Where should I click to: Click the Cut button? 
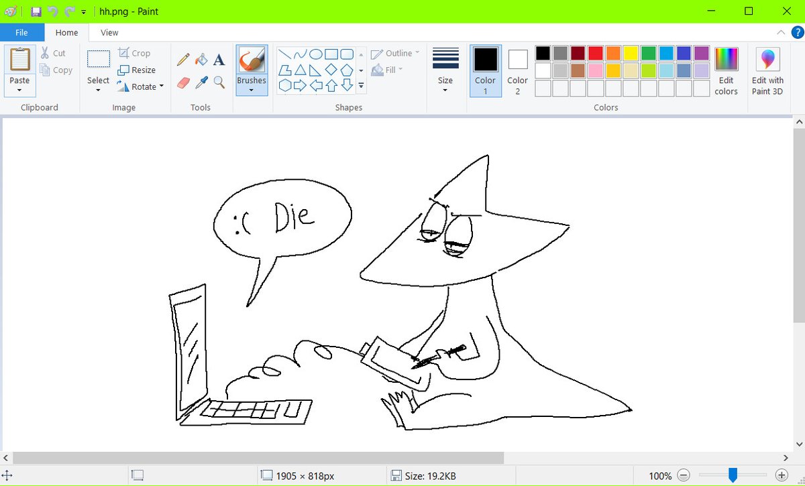point(53,53)
